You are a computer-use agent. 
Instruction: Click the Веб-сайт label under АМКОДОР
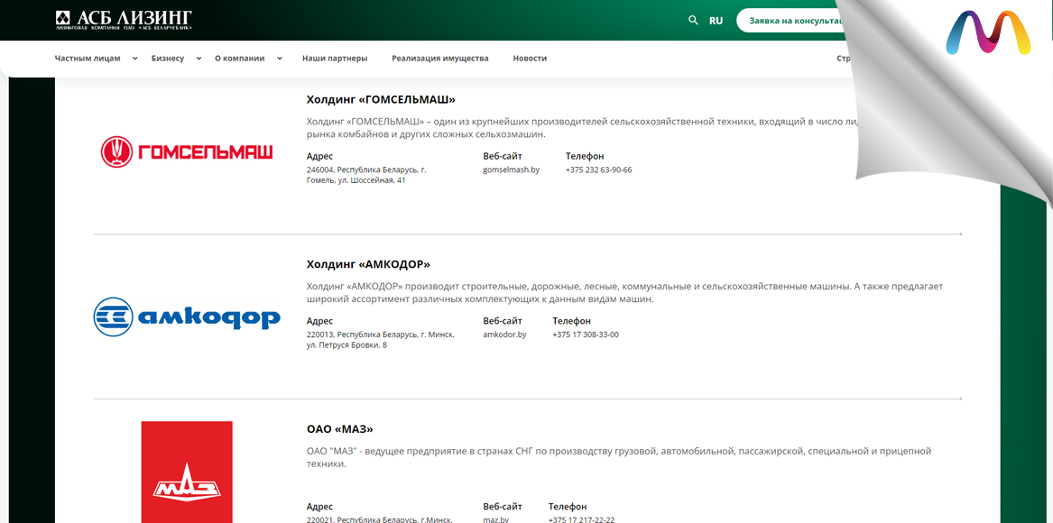click(x=503, y=321)
